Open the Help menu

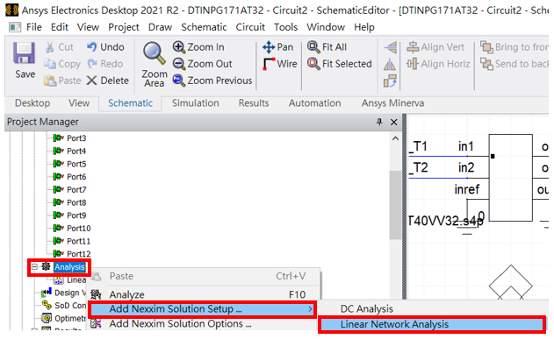[364, 27]
